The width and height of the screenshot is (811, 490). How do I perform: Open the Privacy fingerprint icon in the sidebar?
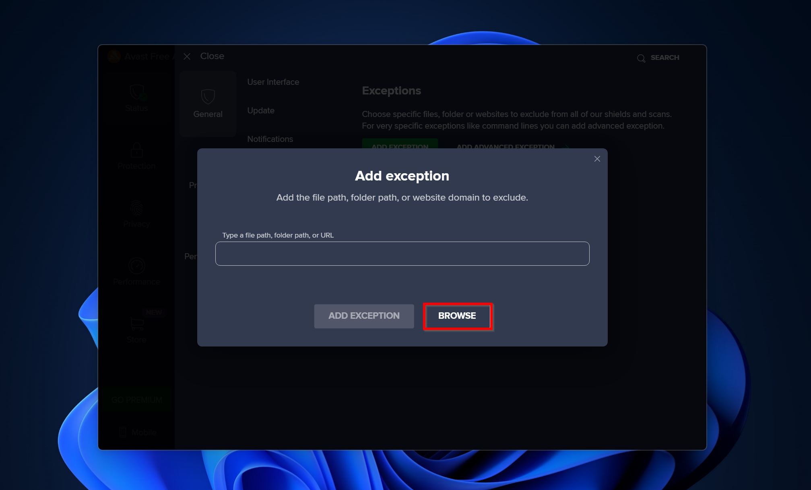[x=136, y=208]
